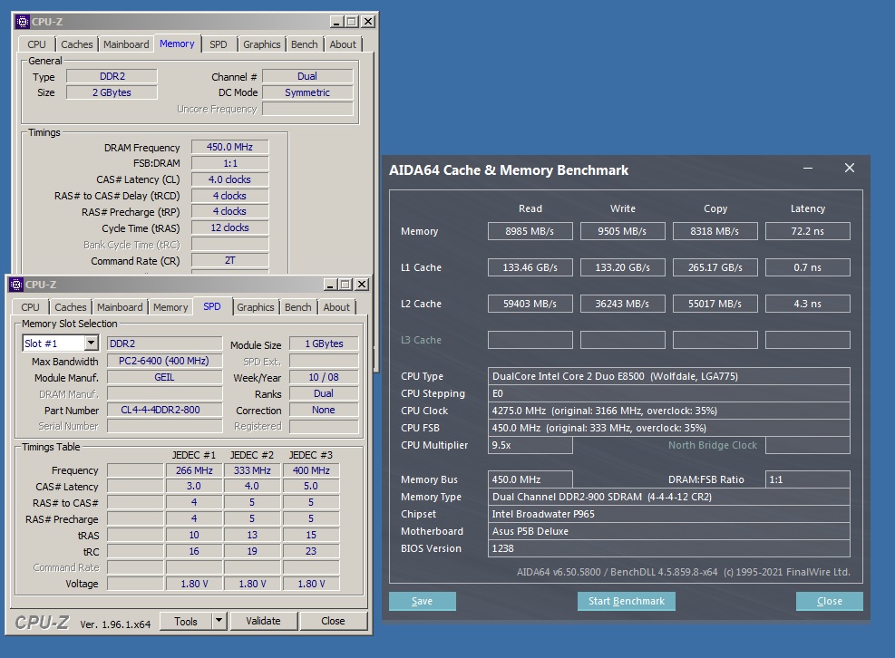Open Graphics tab in SPD window
Screen dimensions: 895x658
click(x=255, y=307)
